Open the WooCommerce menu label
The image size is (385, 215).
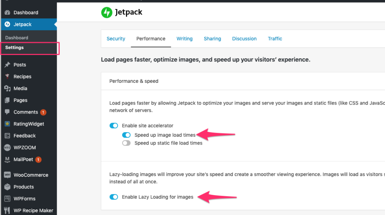click(31, 175)
